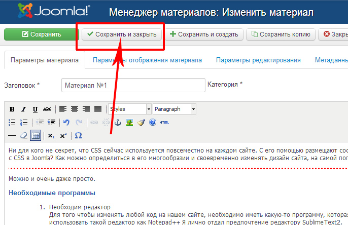Click the undo arrow icon
348x225 pixels.
66,122
